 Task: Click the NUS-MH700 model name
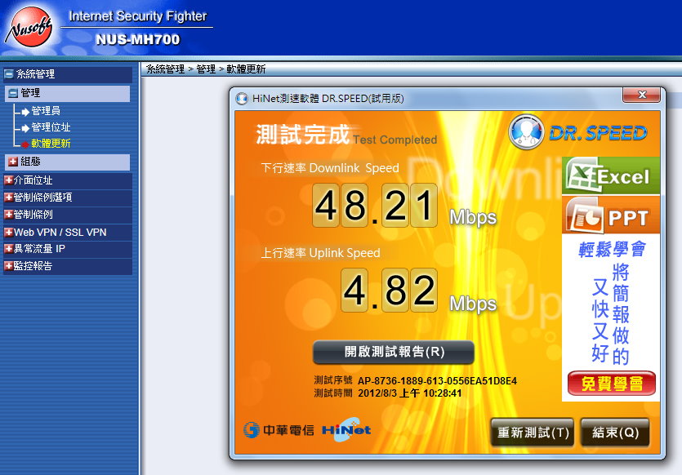click(x=137, y=39)
